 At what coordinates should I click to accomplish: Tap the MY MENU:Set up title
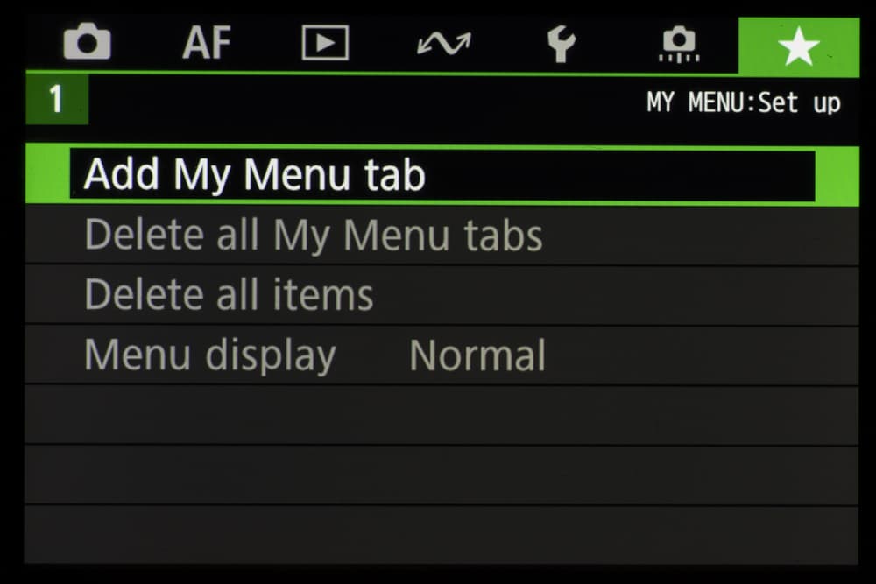click(744, 102)
